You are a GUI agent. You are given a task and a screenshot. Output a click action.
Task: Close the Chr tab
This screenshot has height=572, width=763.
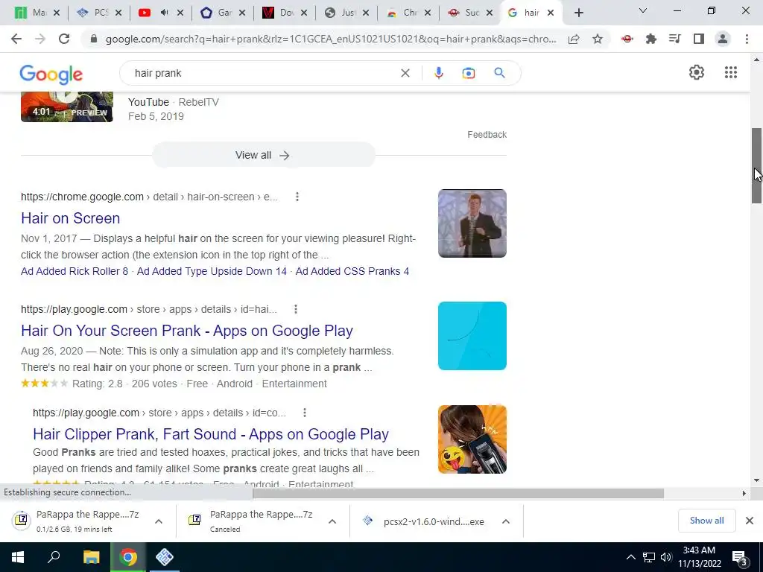tap(427, 13)
